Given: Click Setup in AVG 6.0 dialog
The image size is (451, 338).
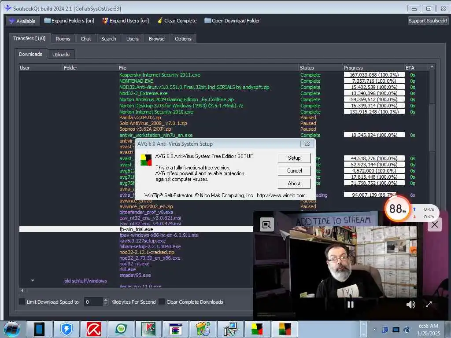Looking at the screenshot, I should 294,158.
